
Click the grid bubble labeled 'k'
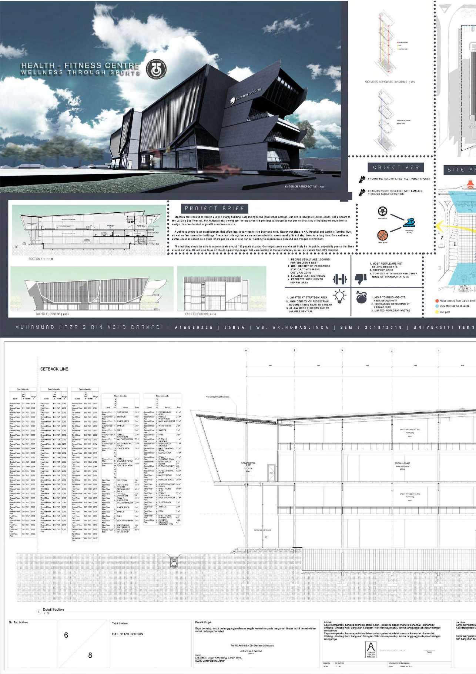[x=343, y=350]
